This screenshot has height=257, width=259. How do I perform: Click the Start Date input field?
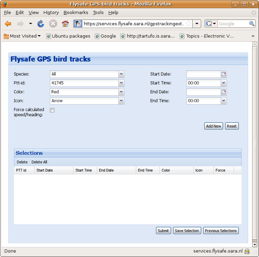point(204,74)
